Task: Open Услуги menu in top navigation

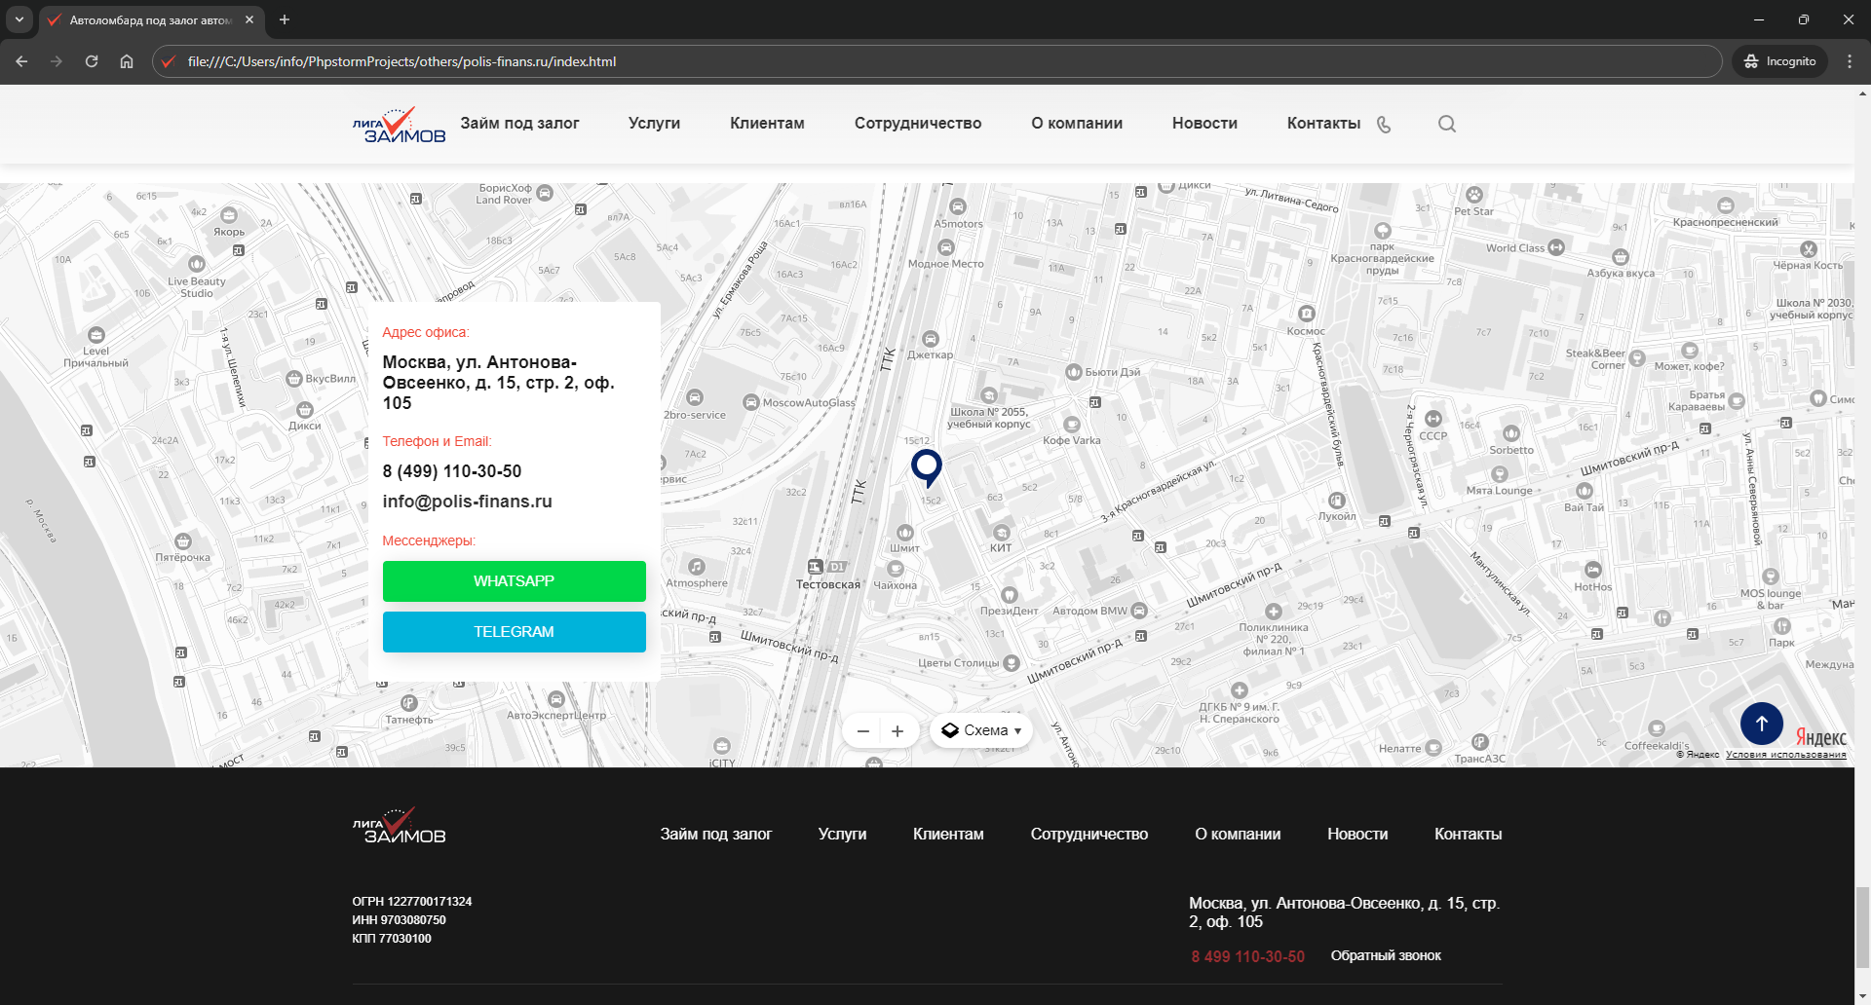Action: coord(654,124)
